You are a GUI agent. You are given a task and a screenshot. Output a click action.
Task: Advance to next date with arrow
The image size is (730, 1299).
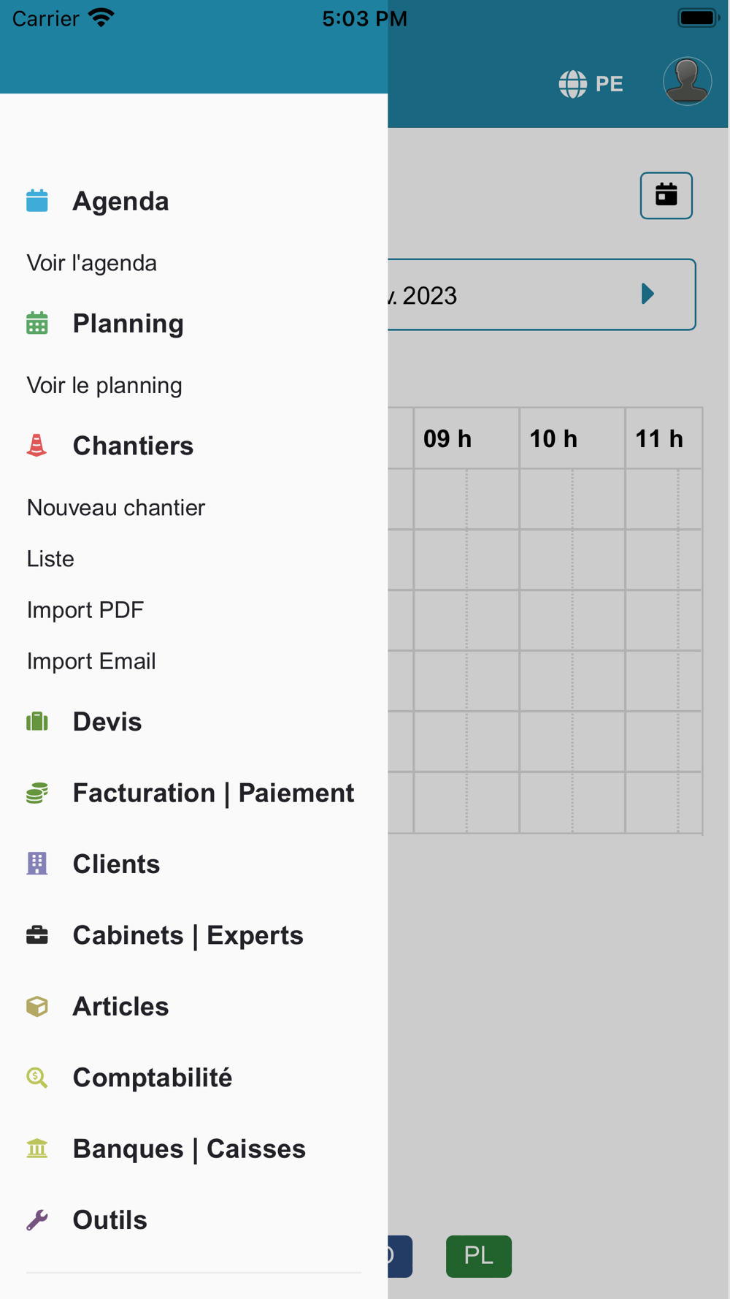(647, 294)
